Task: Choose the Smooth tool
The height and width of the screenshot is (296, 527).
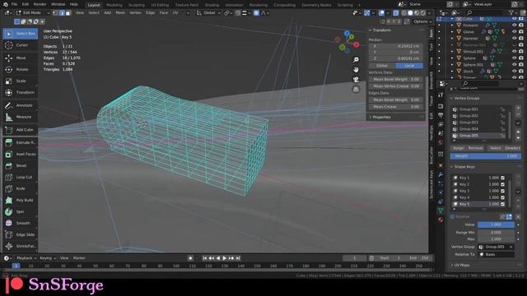Action: pyautogui.click(x=20, y=223)
